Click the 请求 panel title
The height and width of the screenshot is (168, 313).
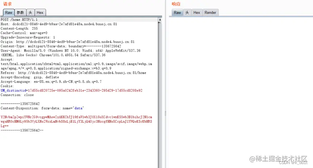(x=7, y=4)
